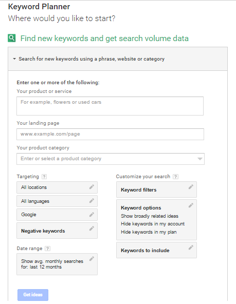The width and height of the screenshot is (236, 304).
Task: Open the Keywords to include panel
Action: (156, 250)
